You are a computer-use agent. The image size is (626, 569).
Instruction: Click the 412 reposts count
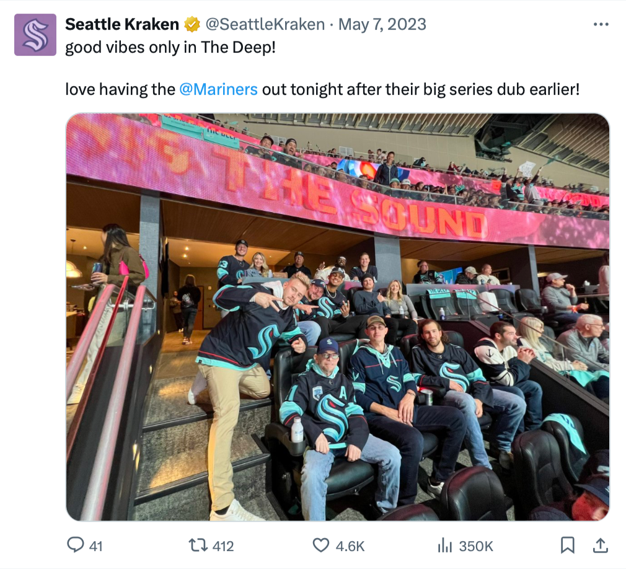click(223, 546)
